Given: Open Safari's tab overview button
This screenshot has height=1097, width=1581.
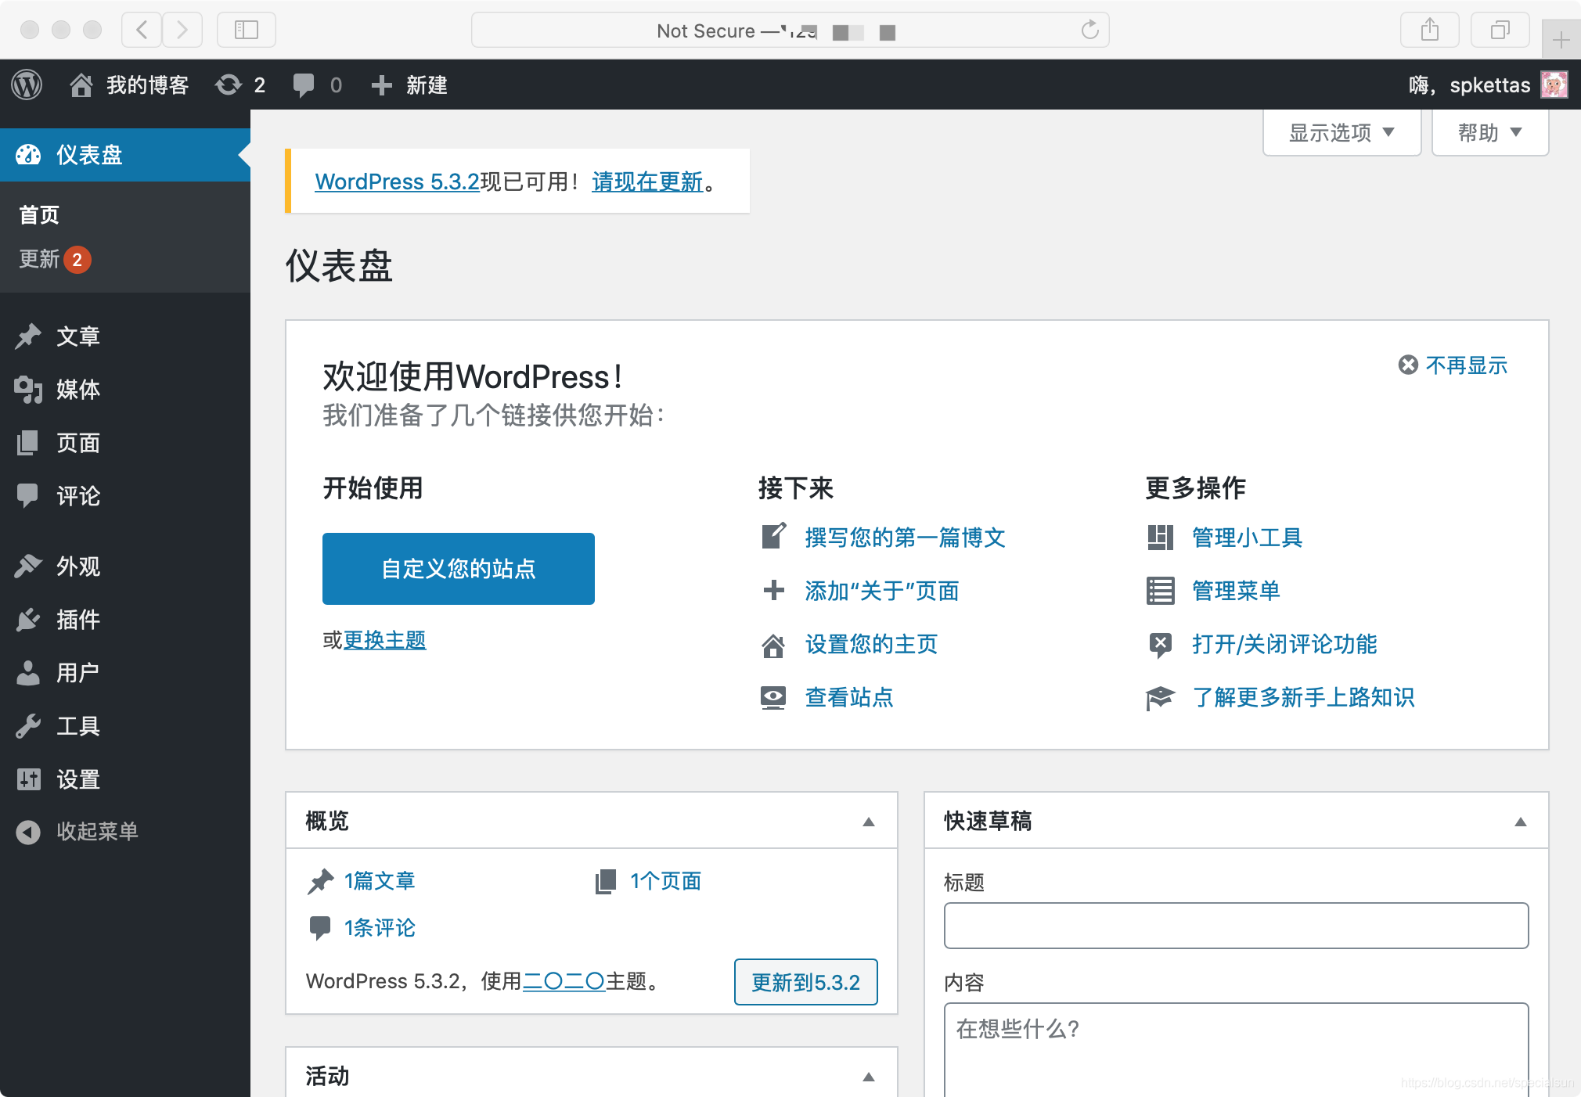Looking at the screenshot, I should pyautogui.click(x=1500, y=30).
